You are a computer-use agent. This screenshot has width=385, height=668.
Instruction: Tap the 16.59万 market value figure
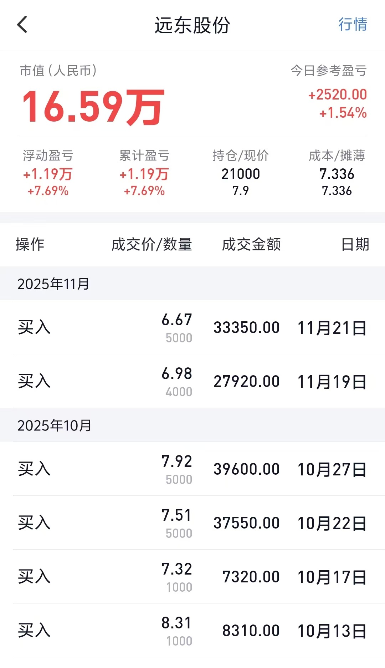93,107
